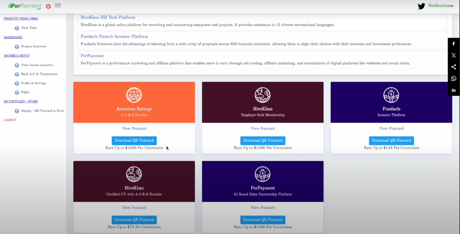Share via the X icon
Image resolution: width=460 pixels, height=234 pixels.
point(453,55)
